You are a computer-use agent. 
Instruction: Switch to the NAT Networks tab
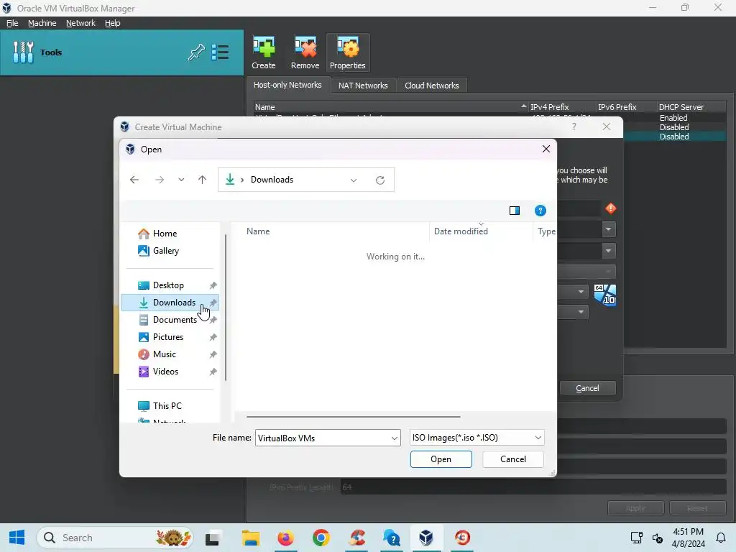(x=363, y=86)
